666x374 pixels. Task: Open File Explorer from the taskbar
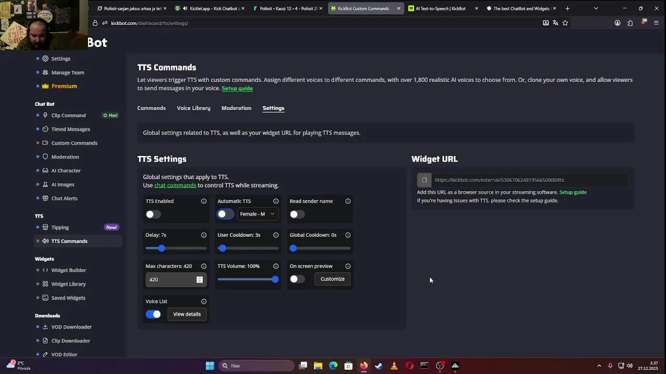coord(318,366)
